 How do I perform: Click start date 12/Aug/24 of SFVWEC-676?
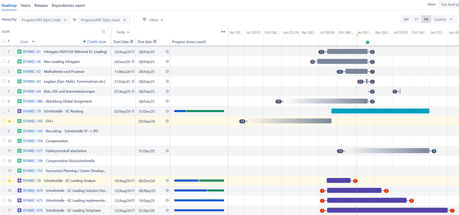tap(122, 210)
